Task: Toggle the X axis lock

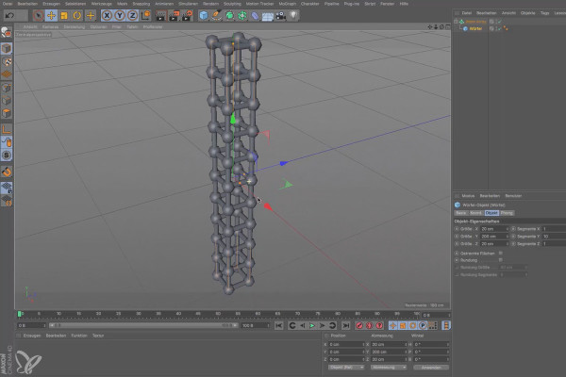Action: 107,15
